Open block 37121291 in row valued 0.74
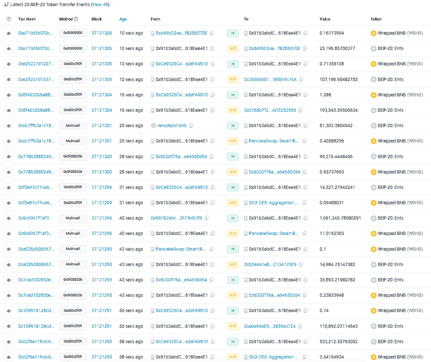This screenshot has width=431, height=362. pyautogui.click(x=102, y=311)
